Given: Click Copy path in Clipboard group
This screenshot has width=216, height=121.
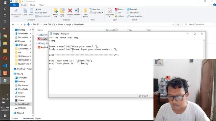Looking at the screenshot, I should point(41,13).
